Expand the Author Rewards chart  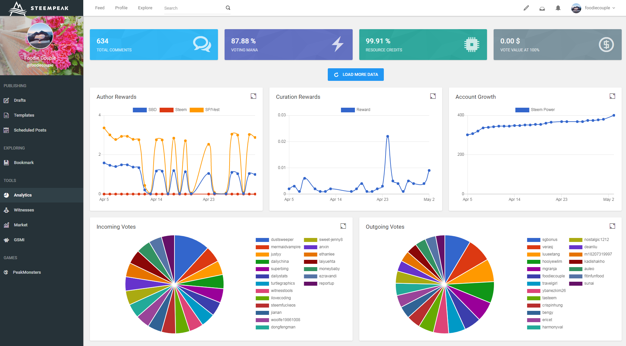pyautogui.click(x=253, y=96)
